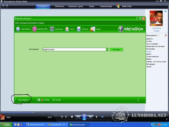Open the Синхронизация tab
This screenshot has width=169, height=127.
pyautogui.click(x=106, y=6)
